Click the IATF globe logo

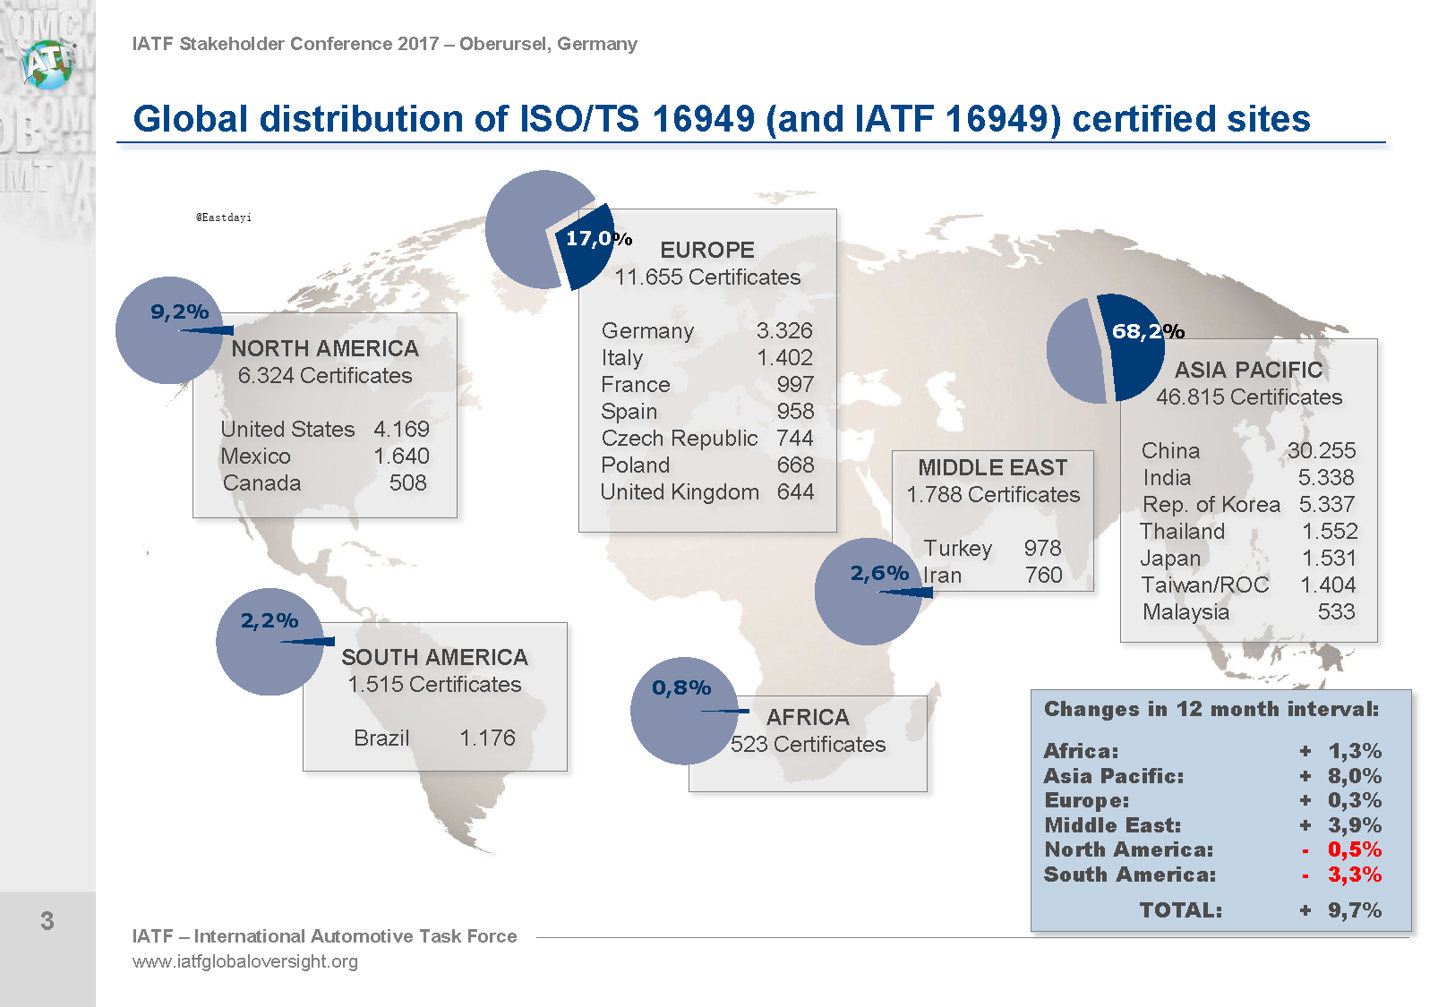tap(48, 64)
